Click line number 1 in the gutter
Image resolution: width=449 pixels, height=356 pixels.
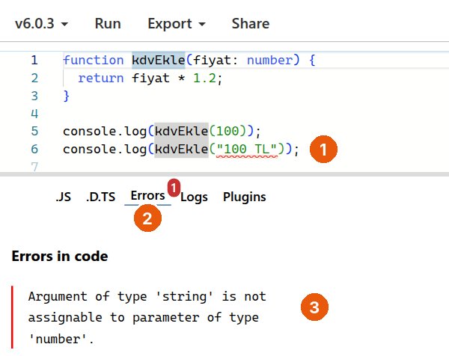click(34, 60)
